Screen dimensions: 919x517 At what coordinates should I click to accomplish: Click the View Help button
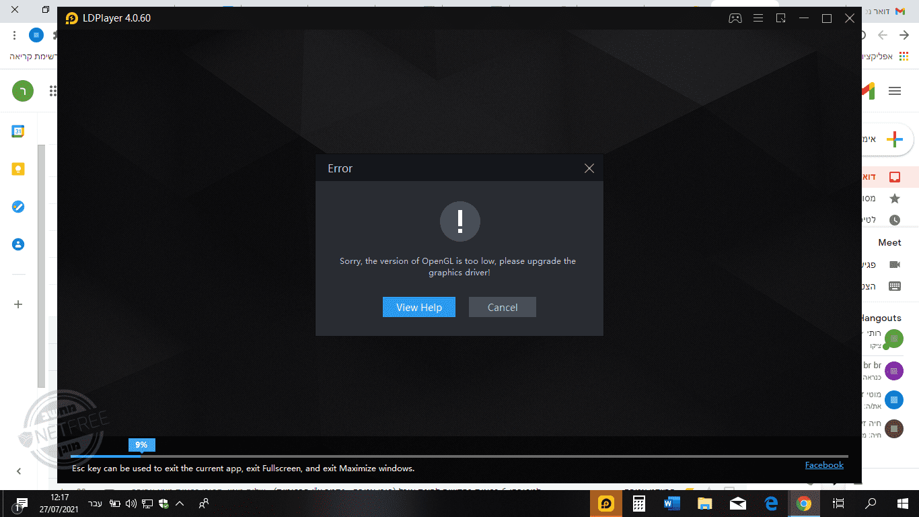point(419,307)
